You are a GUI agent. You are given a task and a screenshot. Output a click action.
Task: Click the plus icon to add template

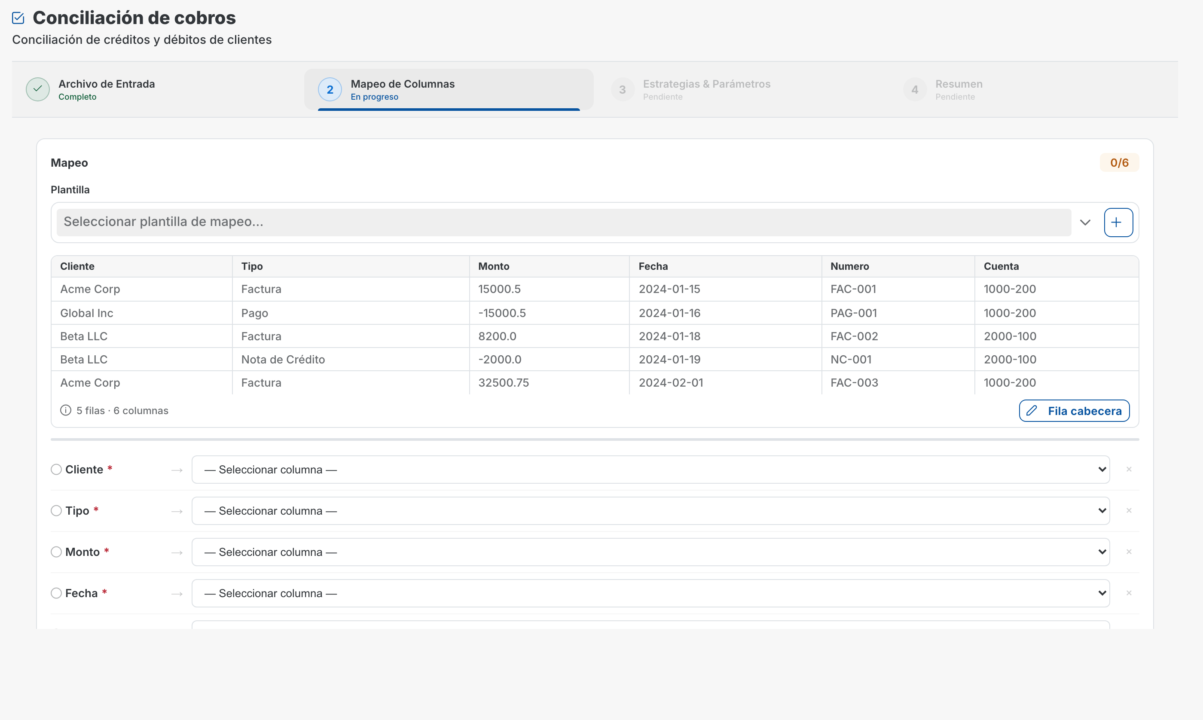(x=1118, y=223)
